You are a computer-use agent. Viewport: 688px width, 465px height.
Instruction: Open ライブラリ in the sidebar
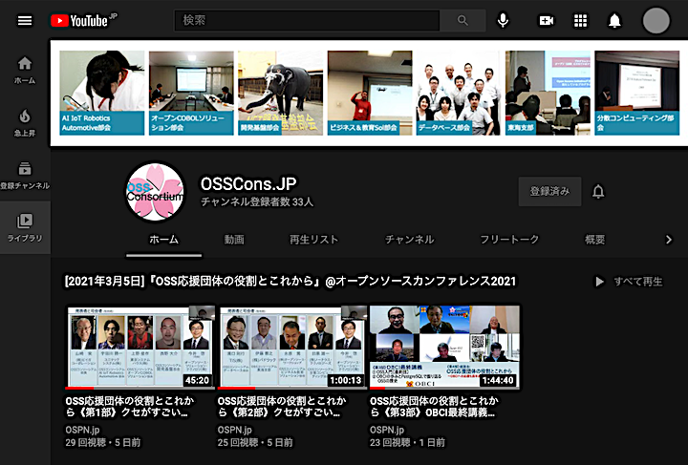(25, 227)
